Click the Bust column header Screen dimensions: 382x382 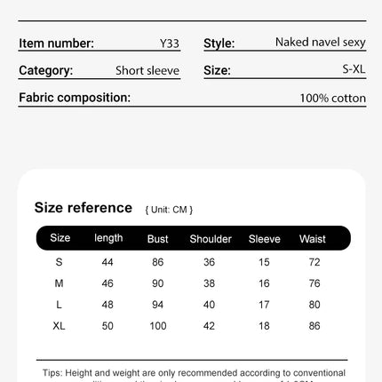[x=157, y=239]
